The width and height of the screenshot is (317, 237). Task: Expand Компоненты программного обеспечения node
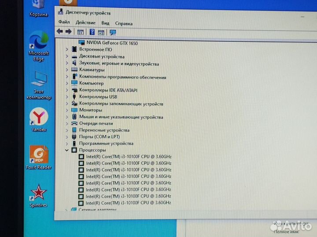coord(67,76)
